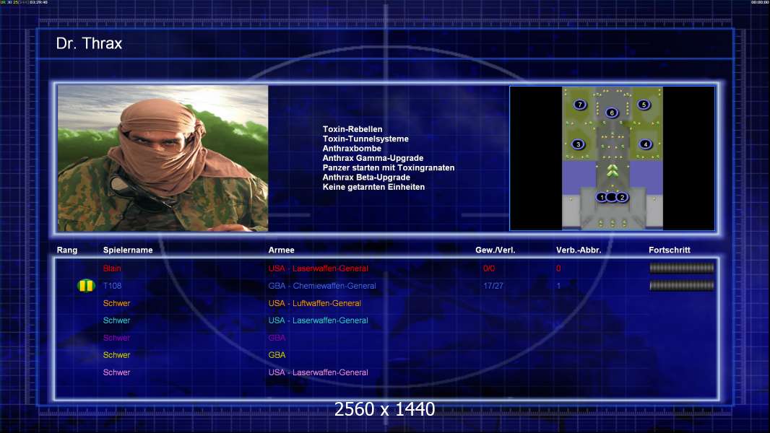This screenshot has height=433, width=770.
Task: Click start position marker 1 on the map
Action: (x=602, y=197)
